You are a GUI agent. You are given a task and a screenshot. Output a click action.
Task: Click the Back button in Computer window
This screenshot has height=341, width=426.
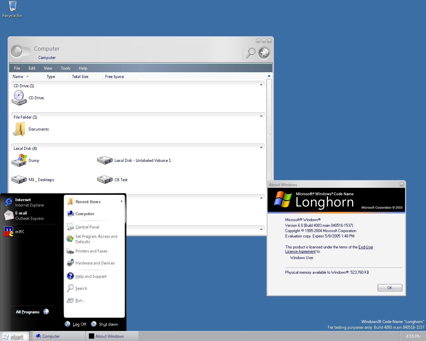point(17,52)
